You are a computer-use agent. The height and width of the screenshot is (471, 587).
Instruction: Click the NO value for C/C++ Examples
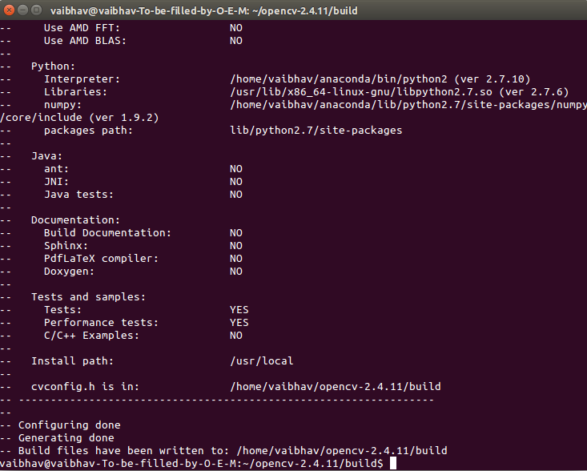click(x=235, y=335)
